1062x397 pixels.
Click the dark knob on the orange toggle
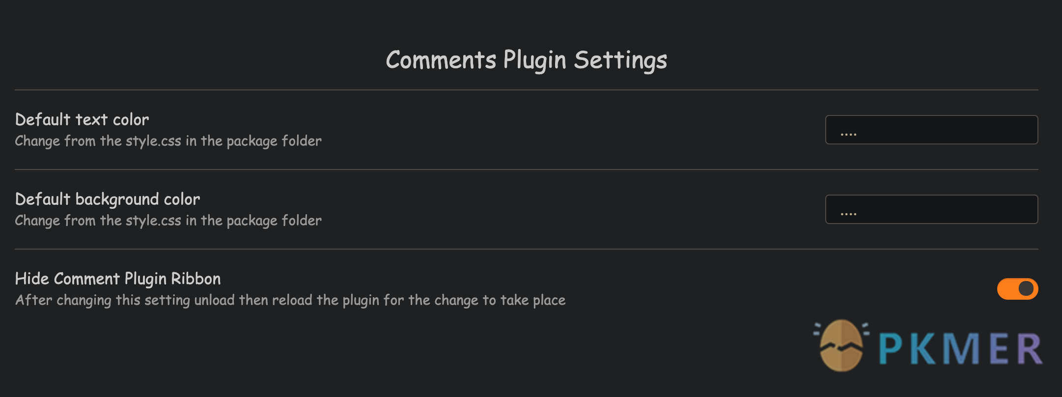click(x=1026, y=288)
